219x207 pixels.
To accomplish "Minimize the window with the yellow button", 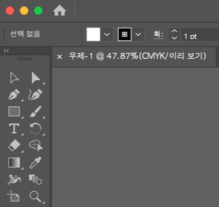I will (24, 11).
